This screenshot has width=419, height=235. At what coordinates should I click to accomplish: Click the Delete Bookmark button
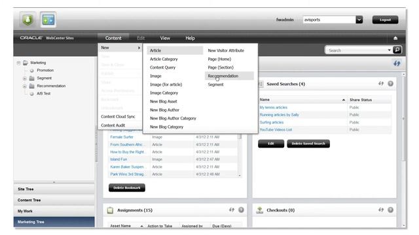pyautogui.click(x=127, y=187)
